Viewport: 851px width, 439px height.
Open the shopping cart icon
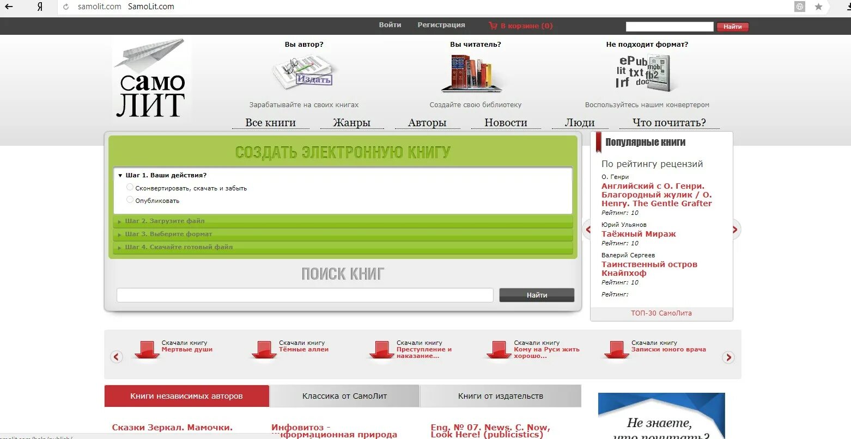point(493,26)
